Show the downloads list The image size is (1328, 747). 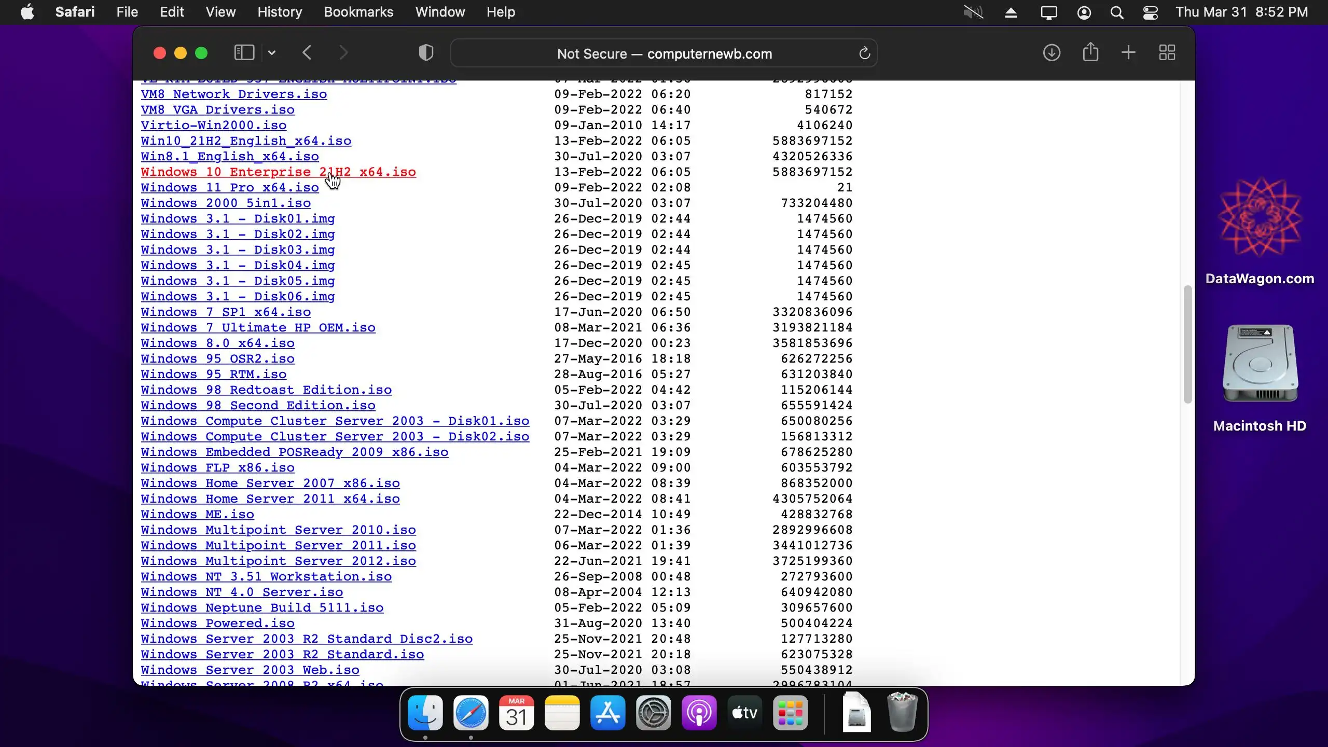(x=1052, y=53)
